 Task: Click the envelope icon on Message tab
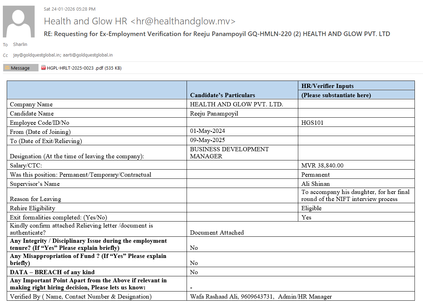point(7,68)
